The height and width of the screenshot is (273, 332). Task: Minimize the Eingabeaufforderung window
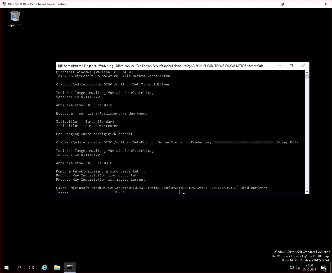[279, 66]
